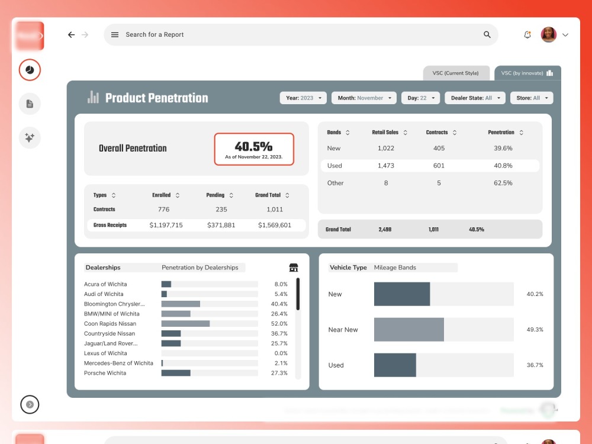
Task: Expand sidebar with the circled arrow icon
Action: (30, 404)
